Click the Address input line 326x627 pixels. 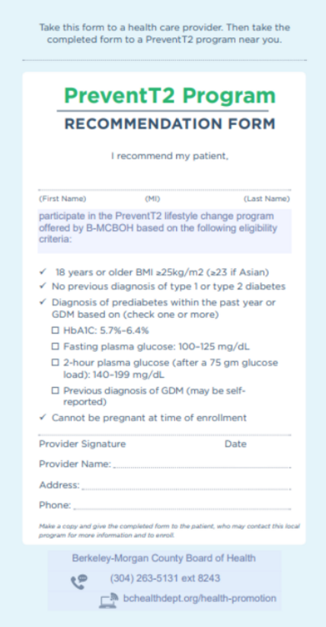pyautogui.click(x=186, y=486)
